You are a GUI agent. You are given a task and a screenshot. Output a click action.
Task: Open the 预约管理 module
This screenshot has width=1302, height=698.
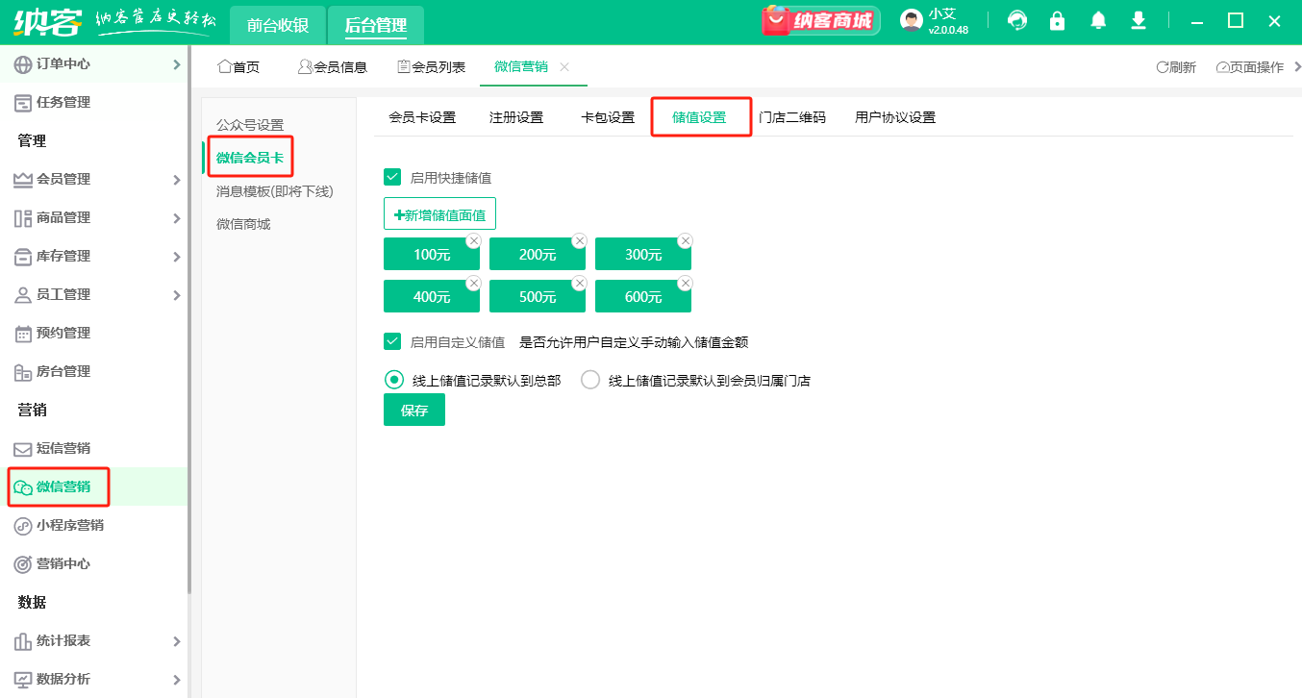click(x=58, y=333)
